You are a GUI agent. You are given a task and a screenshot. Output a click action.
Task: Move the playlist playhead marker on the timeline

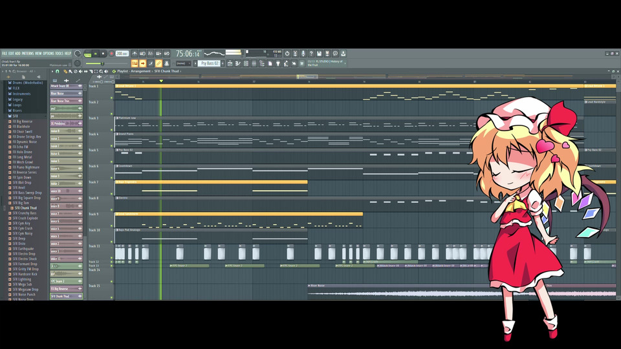point(161,81)
